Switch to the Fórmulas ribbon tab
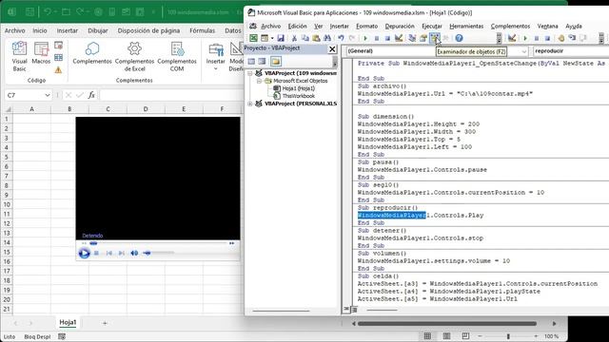 point(202,30)
